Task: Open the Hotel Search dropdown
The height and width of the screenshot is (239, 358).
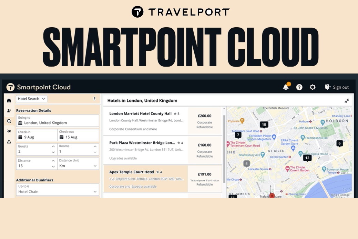Action: [x=31, y=99]
